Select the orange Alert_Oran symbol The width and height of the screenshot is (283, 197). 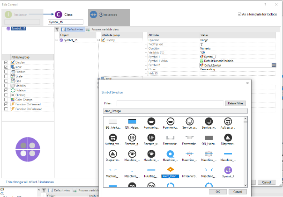pos(171,172)
